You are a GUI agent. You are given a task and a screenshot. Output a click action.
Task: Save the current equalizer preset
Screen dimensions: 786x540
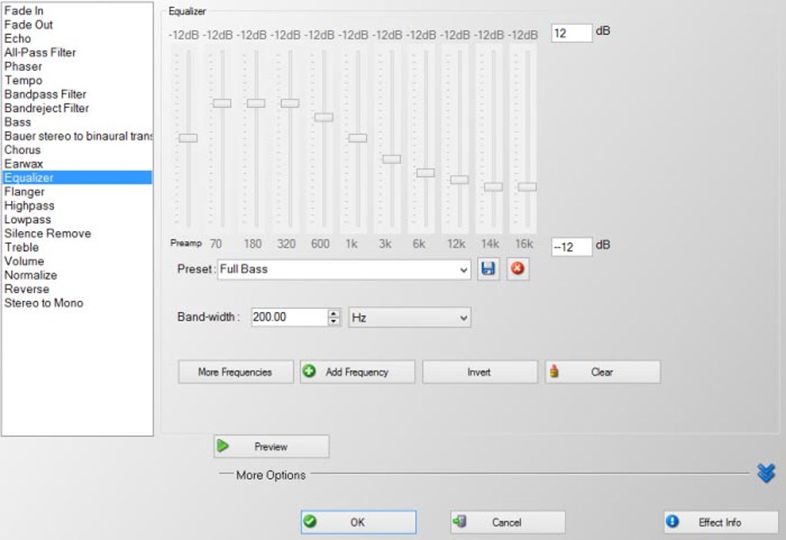(x=489, y=269)
